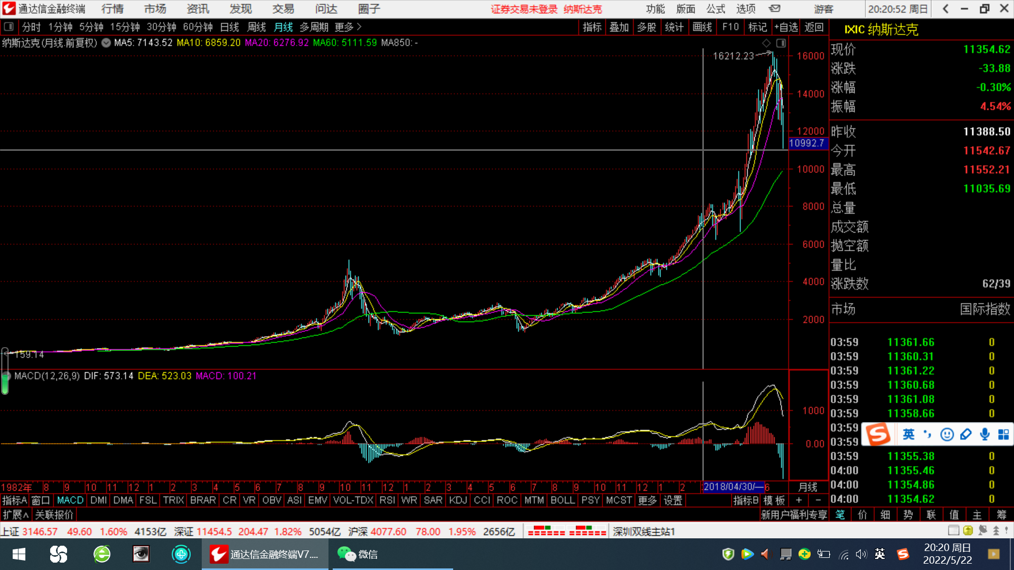Click the plus zoom button beside 模板
1014x570 pixels.
pos(799,500)
